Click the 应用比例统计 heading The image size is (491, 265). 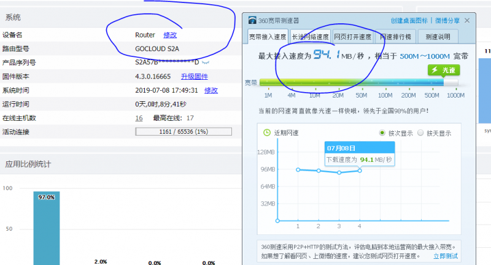(x=28, y=164)
